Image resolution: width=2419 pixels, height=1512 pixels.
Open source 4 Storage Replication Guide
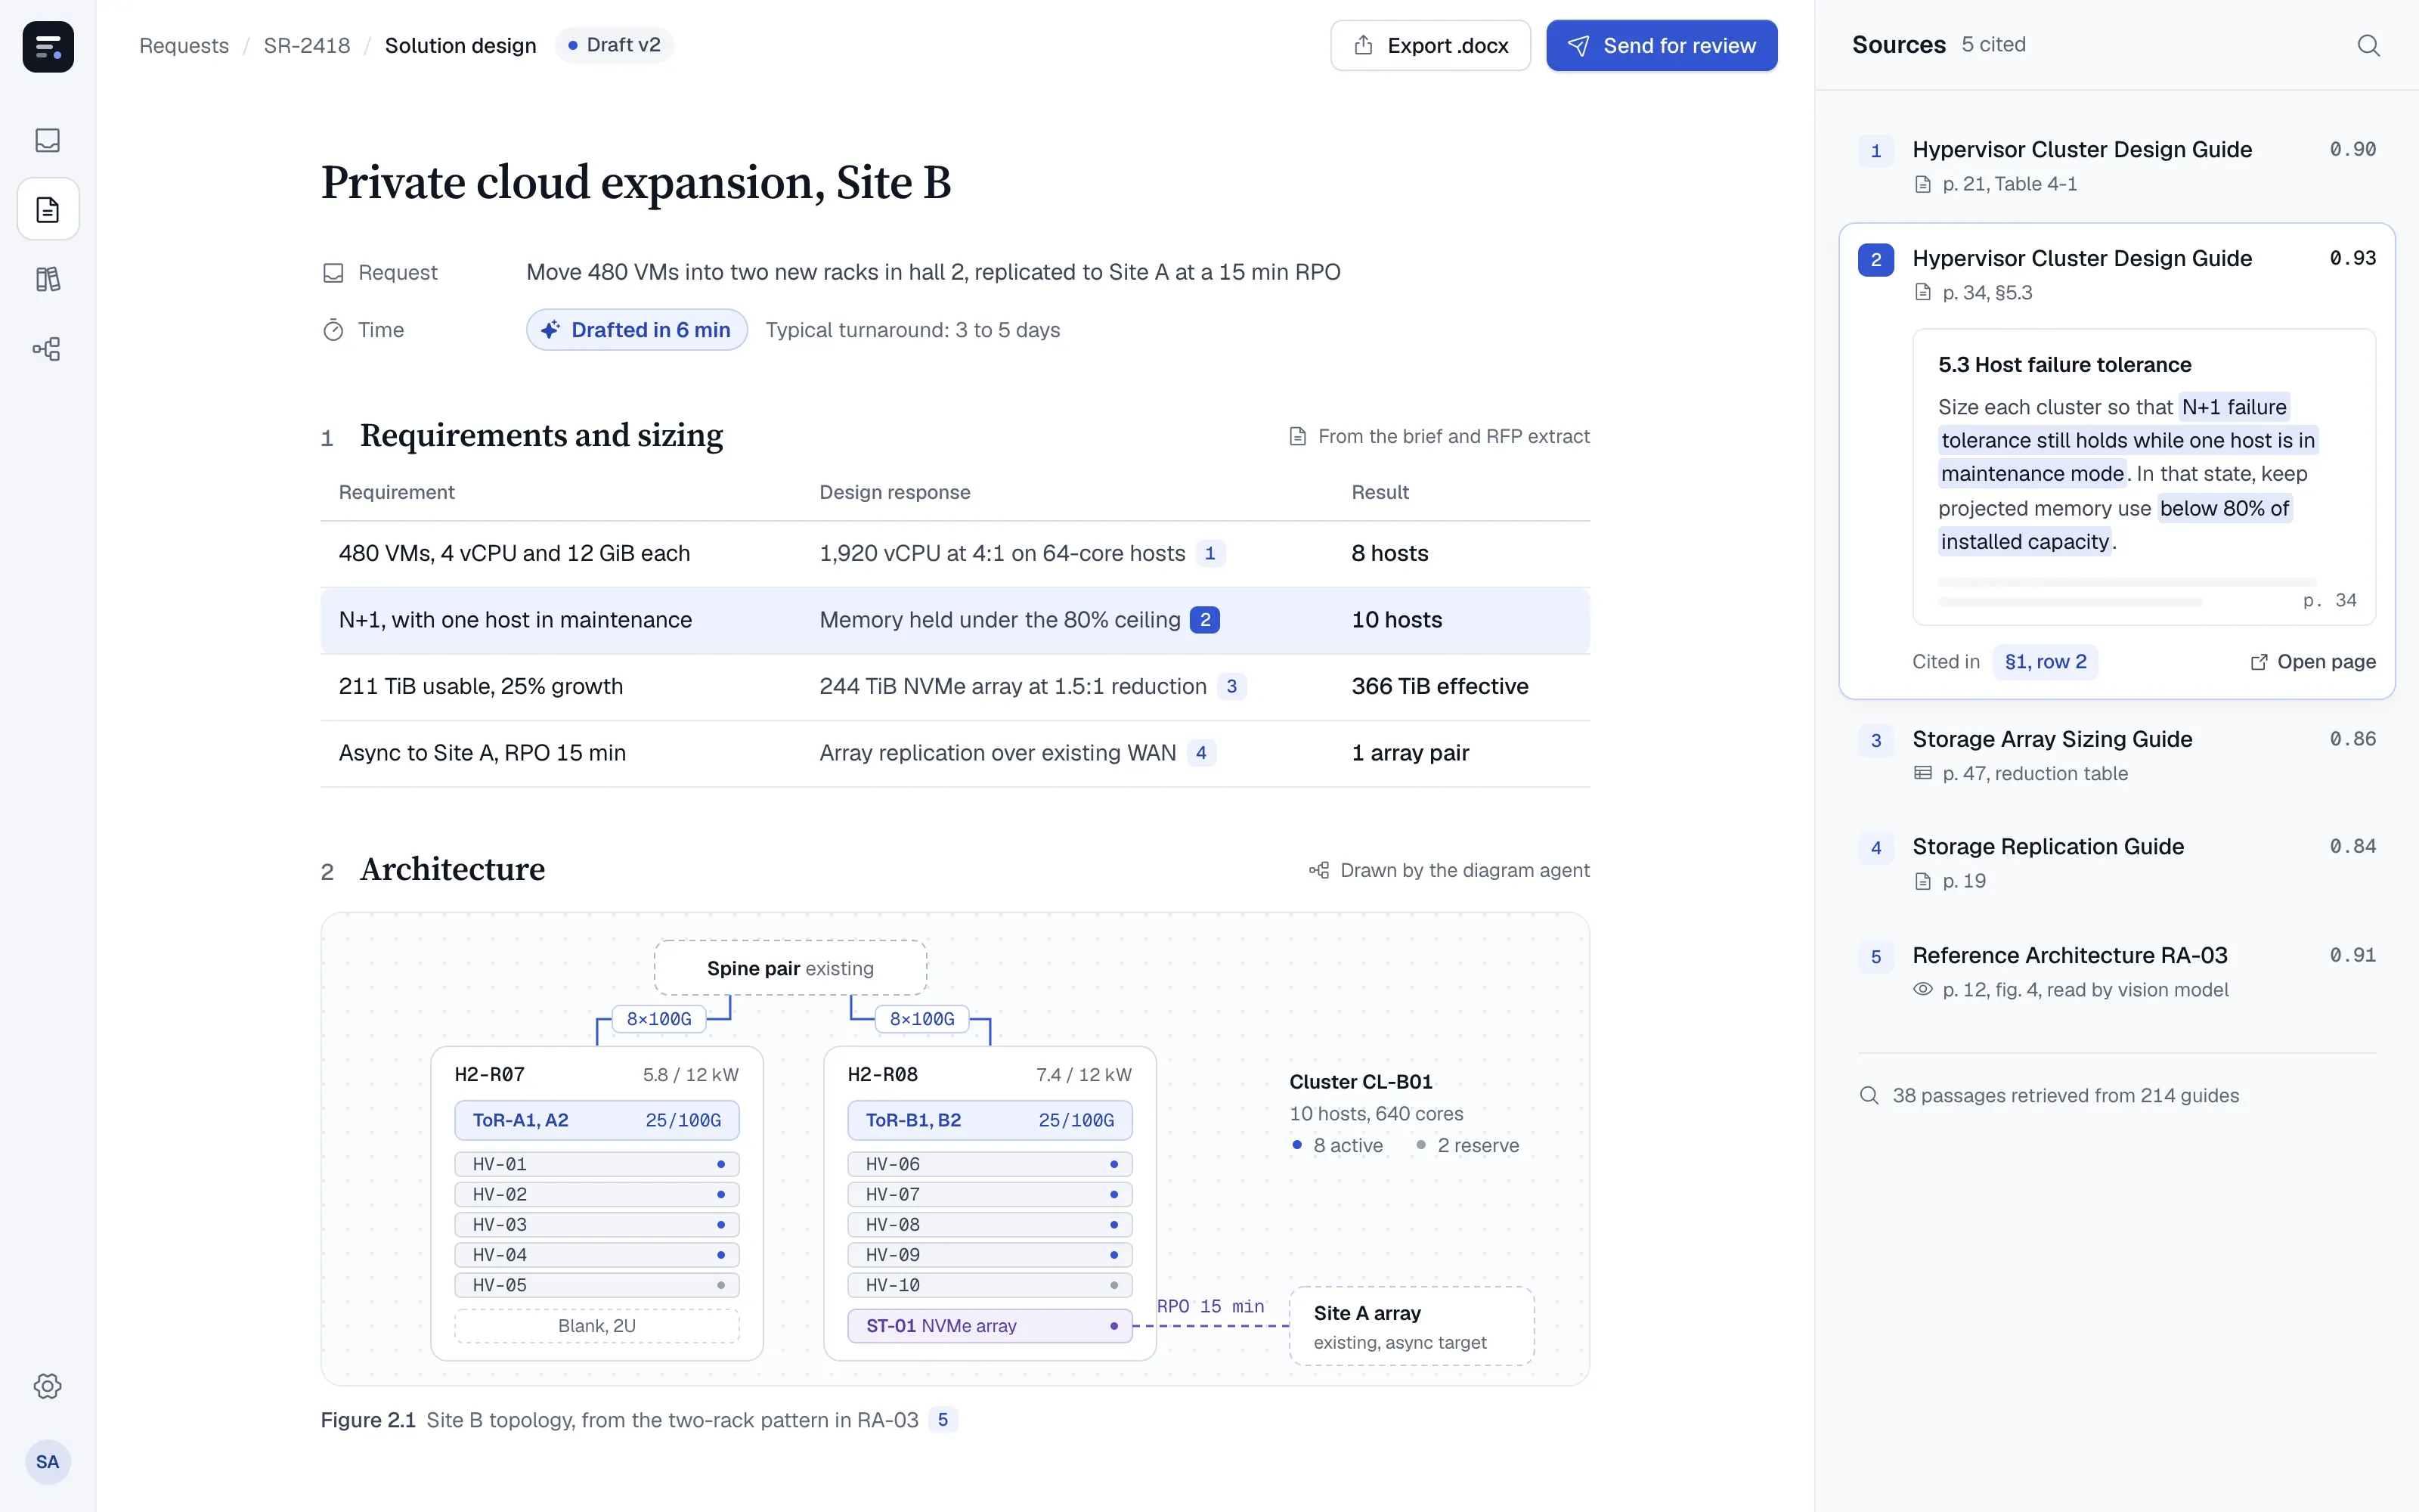[2116, 863]
